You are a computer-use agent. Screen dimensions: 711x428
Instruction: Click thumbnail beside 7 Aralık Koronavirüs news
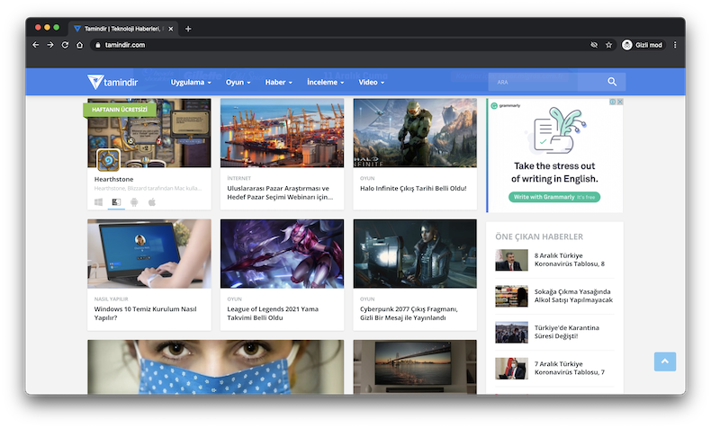pos(511,369)
